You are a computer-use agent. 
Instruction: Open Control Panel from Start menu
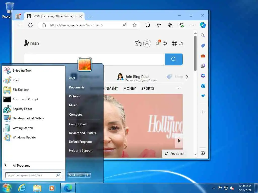pyautogui.click(x=78, y=124)
